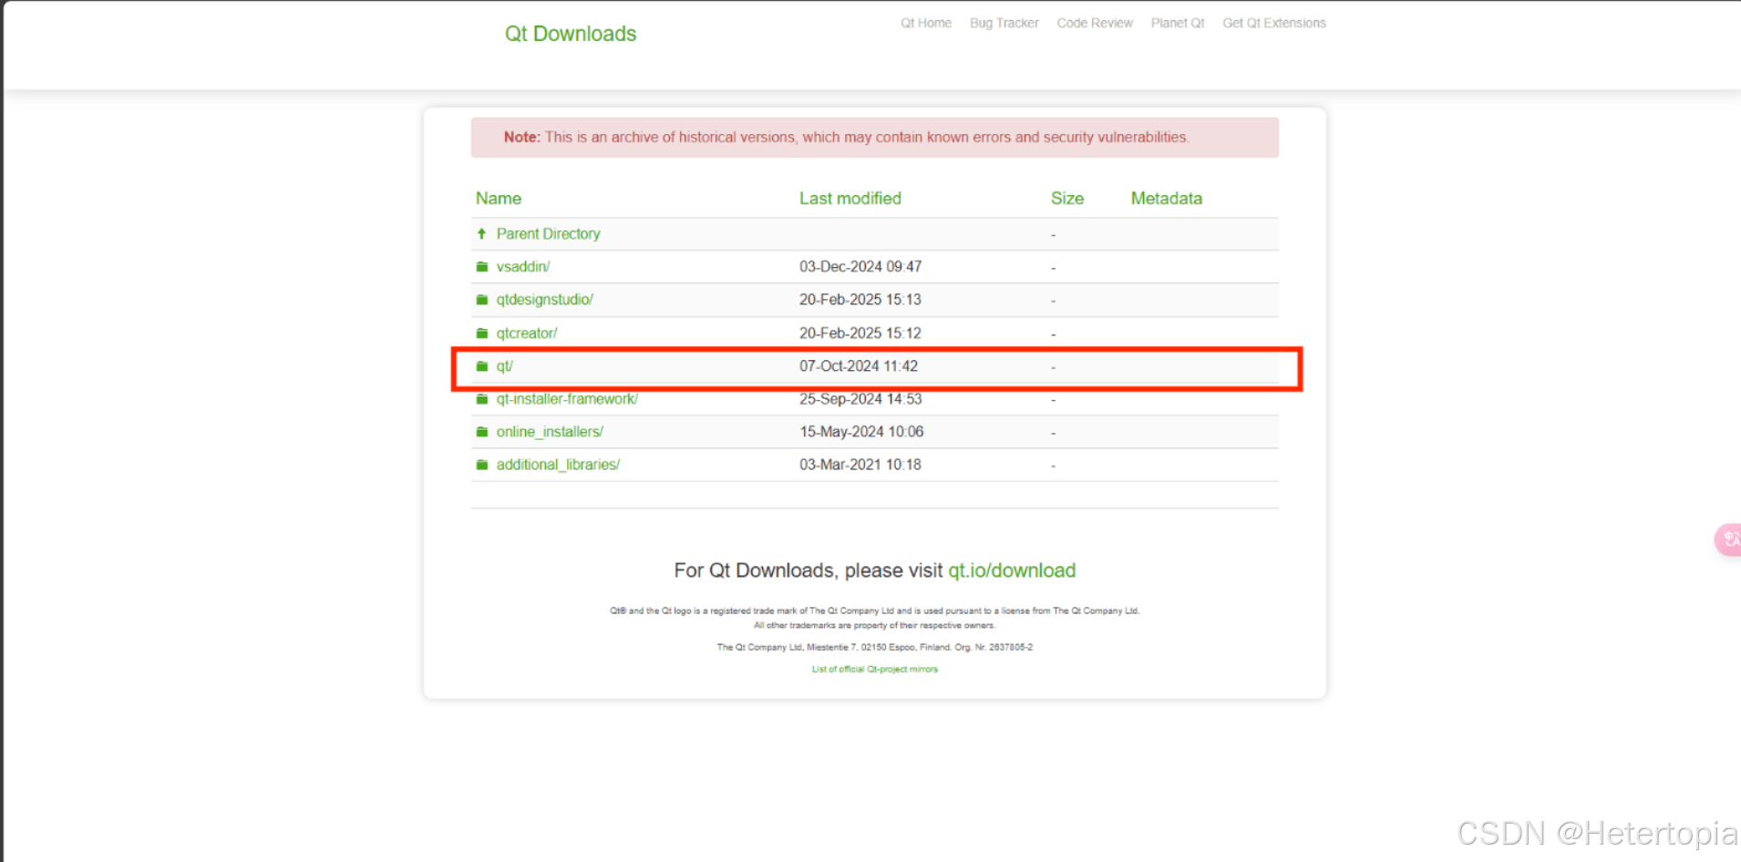
Task: Open the qtcreator/ directory
Action: point(527,334)
